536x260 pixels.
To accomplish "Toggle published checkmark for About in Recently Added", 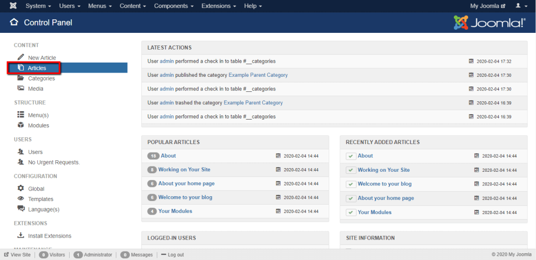I will (351, 156).
